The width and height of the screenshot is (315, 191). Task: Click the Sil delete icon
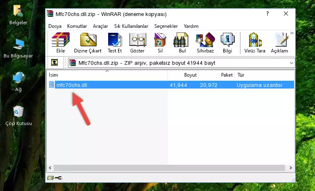click(160, 43)
